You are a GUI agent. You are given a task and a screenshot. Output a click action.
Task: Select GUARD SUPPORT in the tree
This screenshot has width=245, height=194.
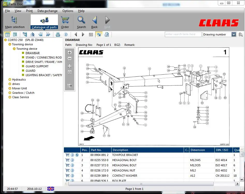tap(37, 66)
